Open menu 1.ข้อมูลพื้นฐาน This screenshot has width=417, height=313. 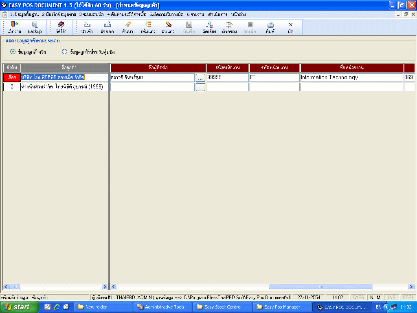pyautogui.click(x=24, y=14)
